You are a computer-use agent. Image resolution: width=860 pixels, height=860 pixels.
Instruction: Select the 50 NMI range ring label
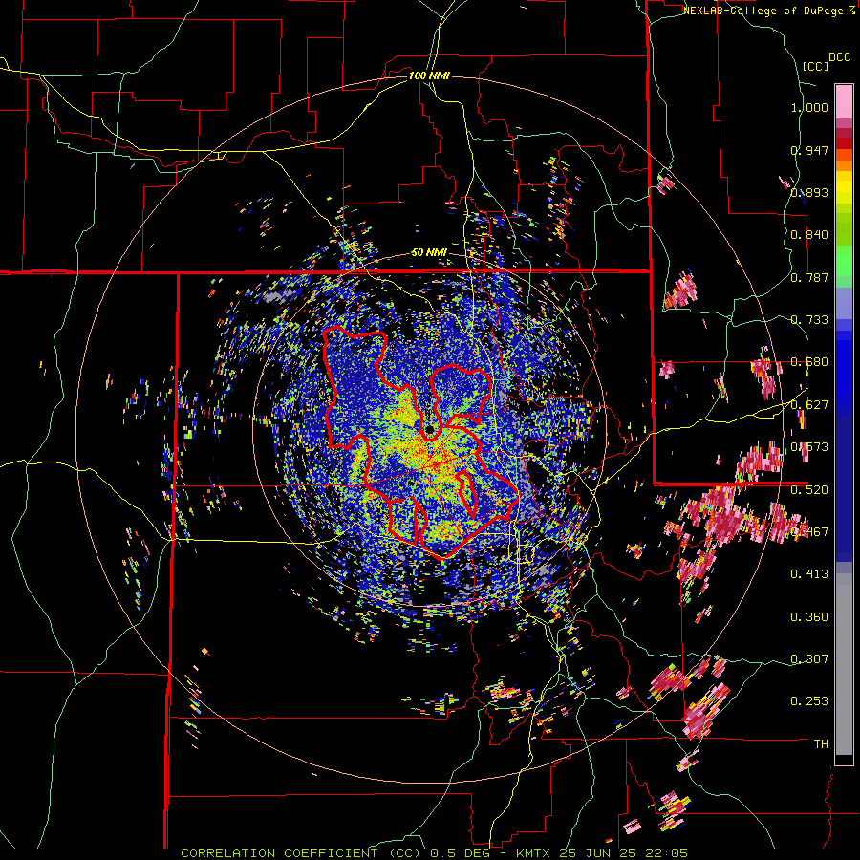pyautogui.click(x=429, y=253)
